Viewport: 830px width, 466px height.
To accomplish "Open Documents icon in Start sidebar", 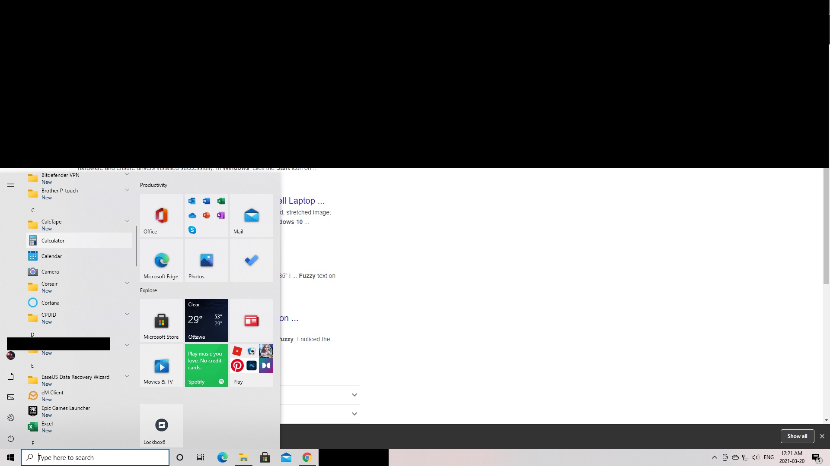I will tap(11, 376).
